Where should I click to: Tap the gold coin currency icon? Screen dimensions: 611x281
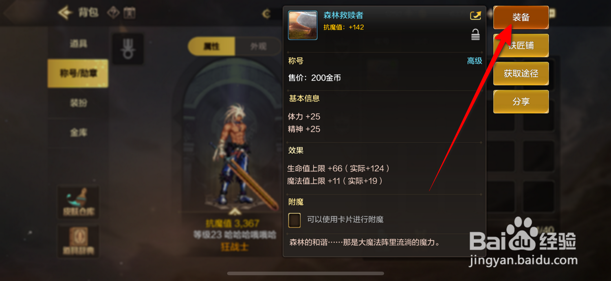pos(267,14)
